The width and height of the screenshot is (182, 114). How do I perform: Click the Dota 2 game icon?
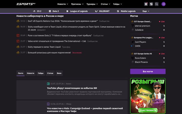(x=50, y=11)
